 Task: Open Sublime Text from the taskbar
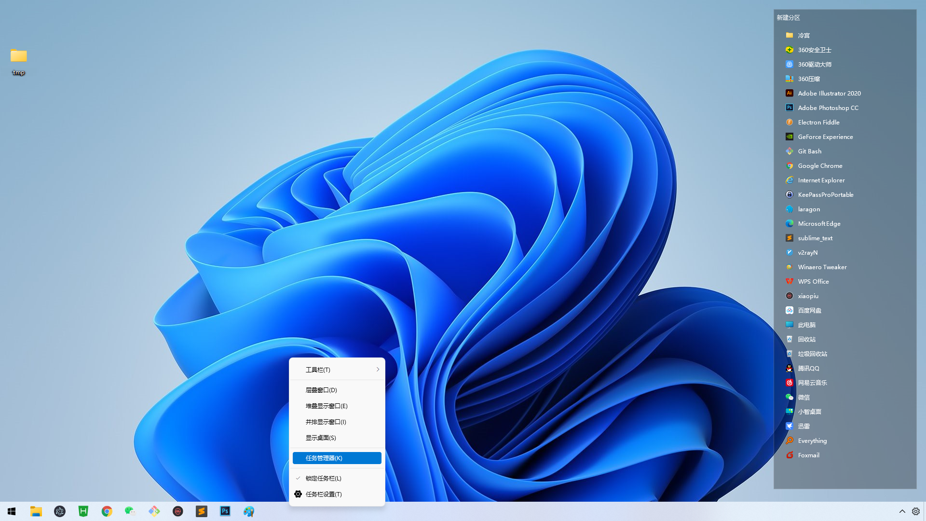click(x=202, y=511)
